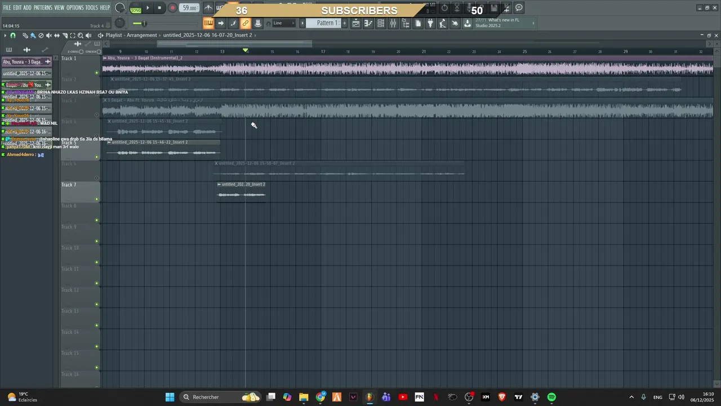Viewport: 721px width, 406px height.
Task: Select the Zoom magnifier tool
Action: coord(81,36)
